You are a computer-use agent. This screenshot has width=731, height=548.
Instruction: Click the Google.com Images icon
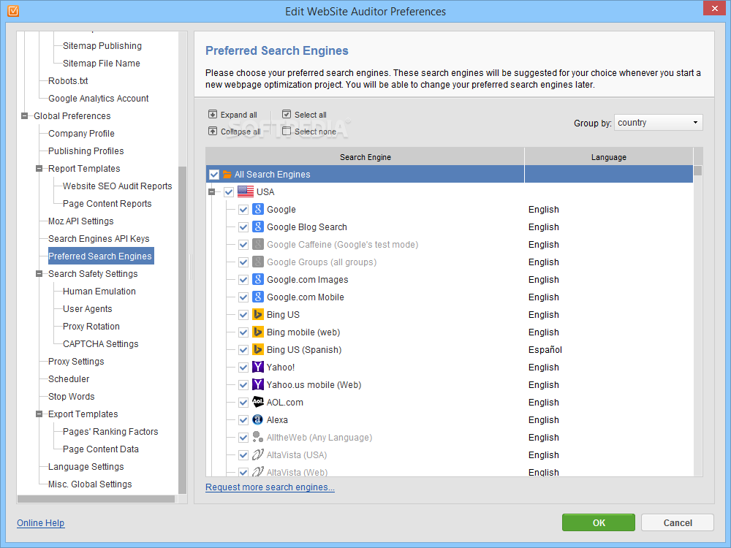click(x=258, y=280)
